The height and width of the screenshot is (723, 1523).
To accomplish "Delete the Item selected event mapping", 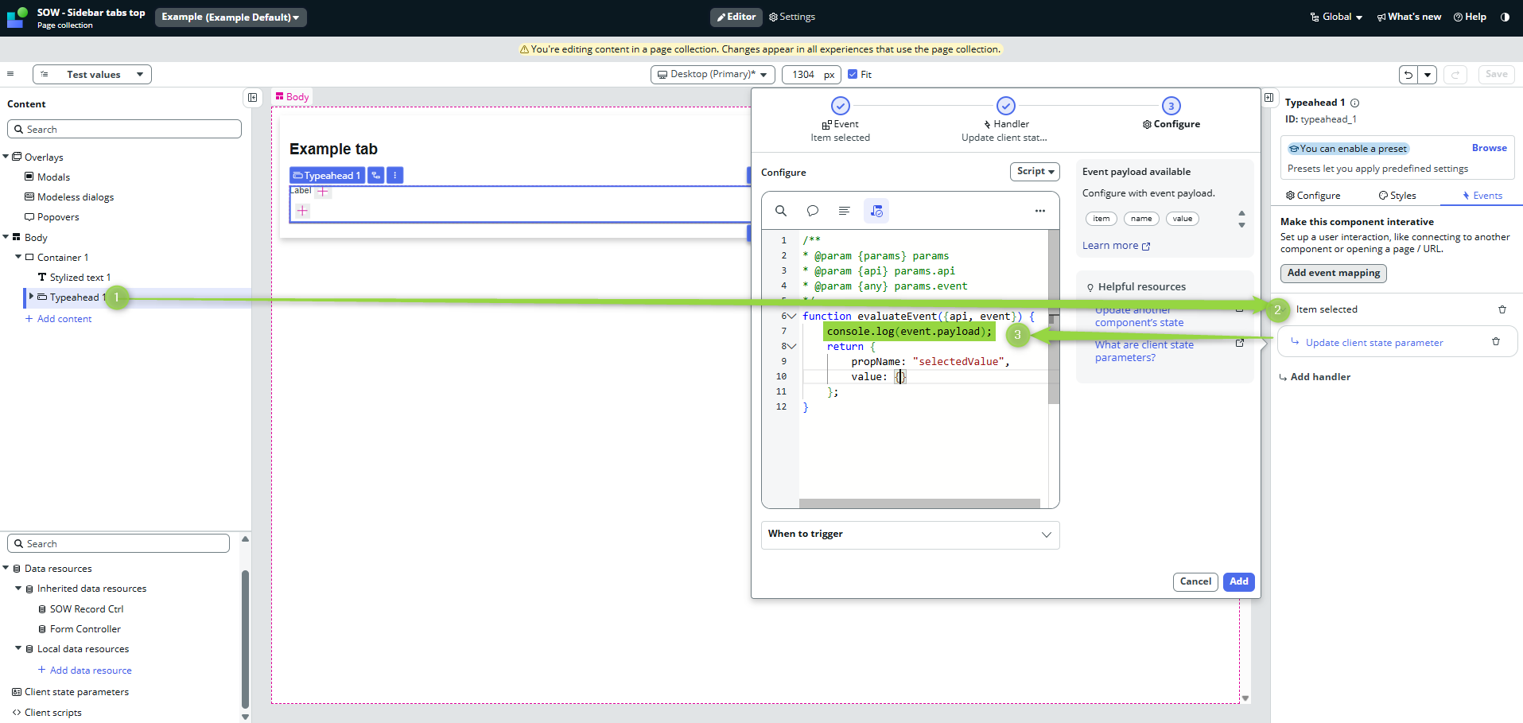I will (1502, 309).
